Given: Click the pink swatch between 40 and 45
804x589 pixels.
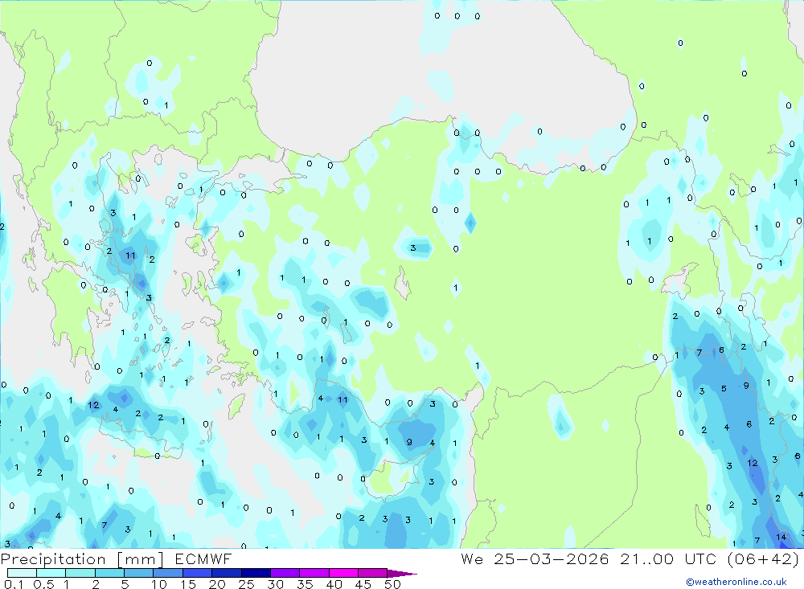Looking at the screenshot, I should (343, 573).
